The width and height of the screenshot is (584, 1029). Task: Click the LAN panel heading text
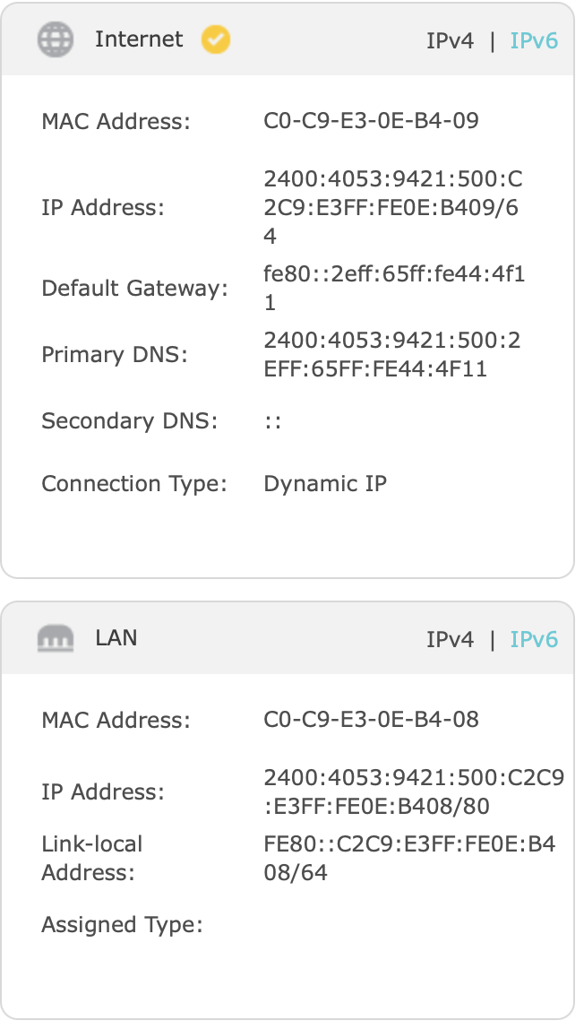tap(116, 639)
